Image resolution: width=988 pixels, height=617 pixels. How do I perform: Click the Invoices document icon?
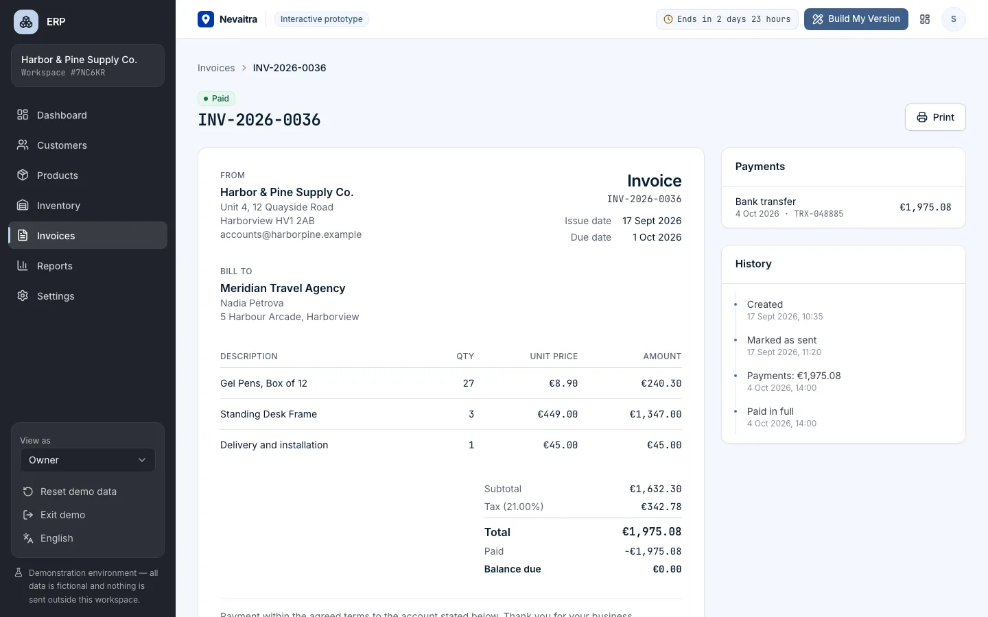(x=23, y=235)
